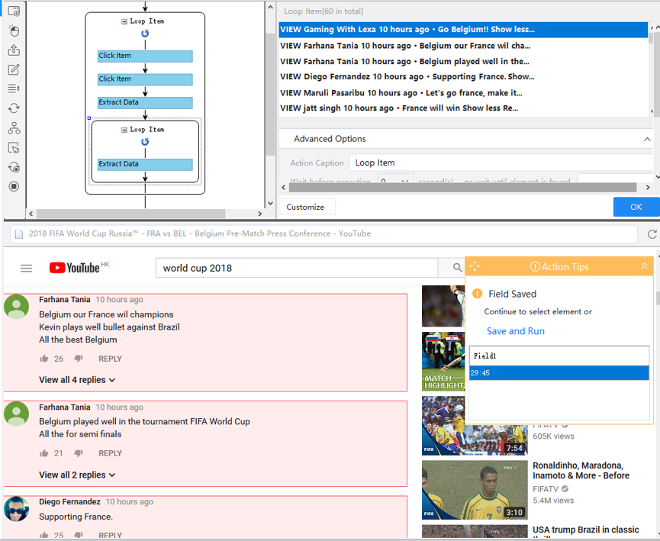660x541 pixels.
Task: Select the pencil edit-text tool in sidebar
Action: 14,69
